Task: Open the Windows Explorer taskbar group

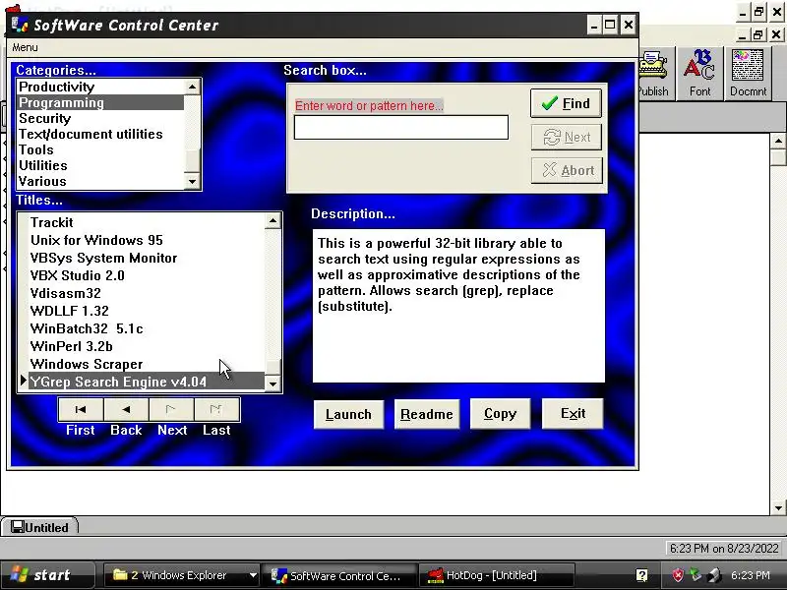Action: (x=181, y=575)
